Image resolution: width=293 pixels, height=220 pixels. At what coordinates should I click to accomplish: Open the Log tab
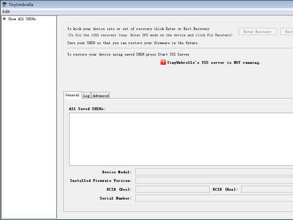pos(86,96)
